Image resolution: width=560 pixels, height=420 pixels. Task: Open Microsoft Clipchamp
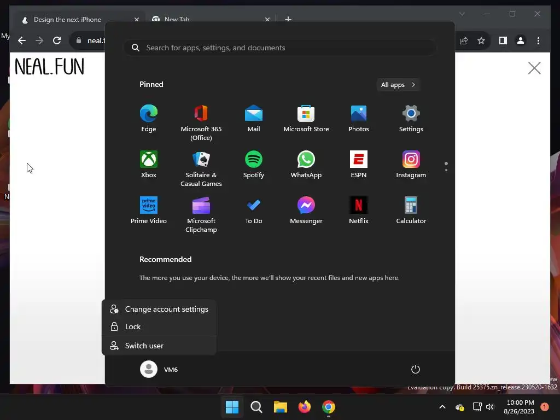201,214
